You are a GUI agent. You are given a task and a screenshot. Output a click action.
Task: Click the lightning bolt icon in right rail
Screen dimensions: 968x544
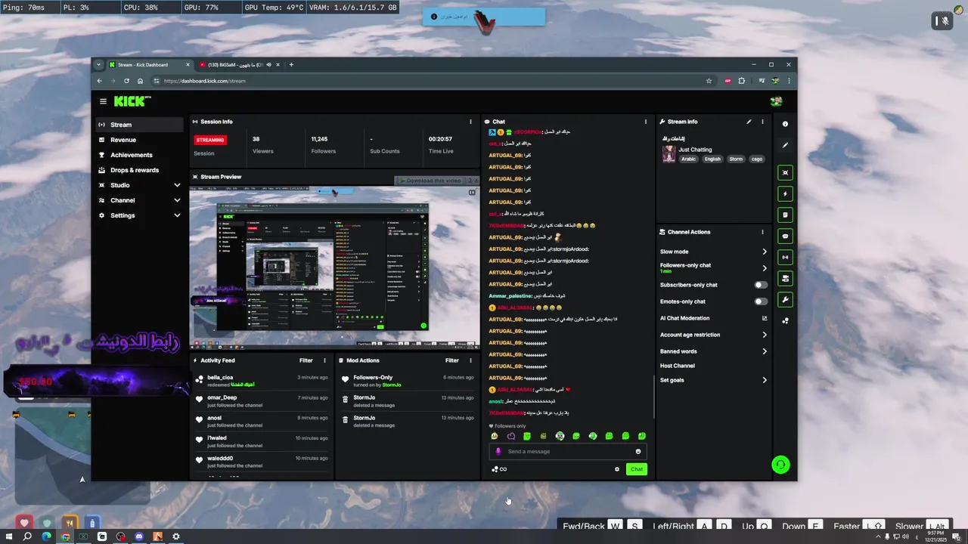(785, 194)
